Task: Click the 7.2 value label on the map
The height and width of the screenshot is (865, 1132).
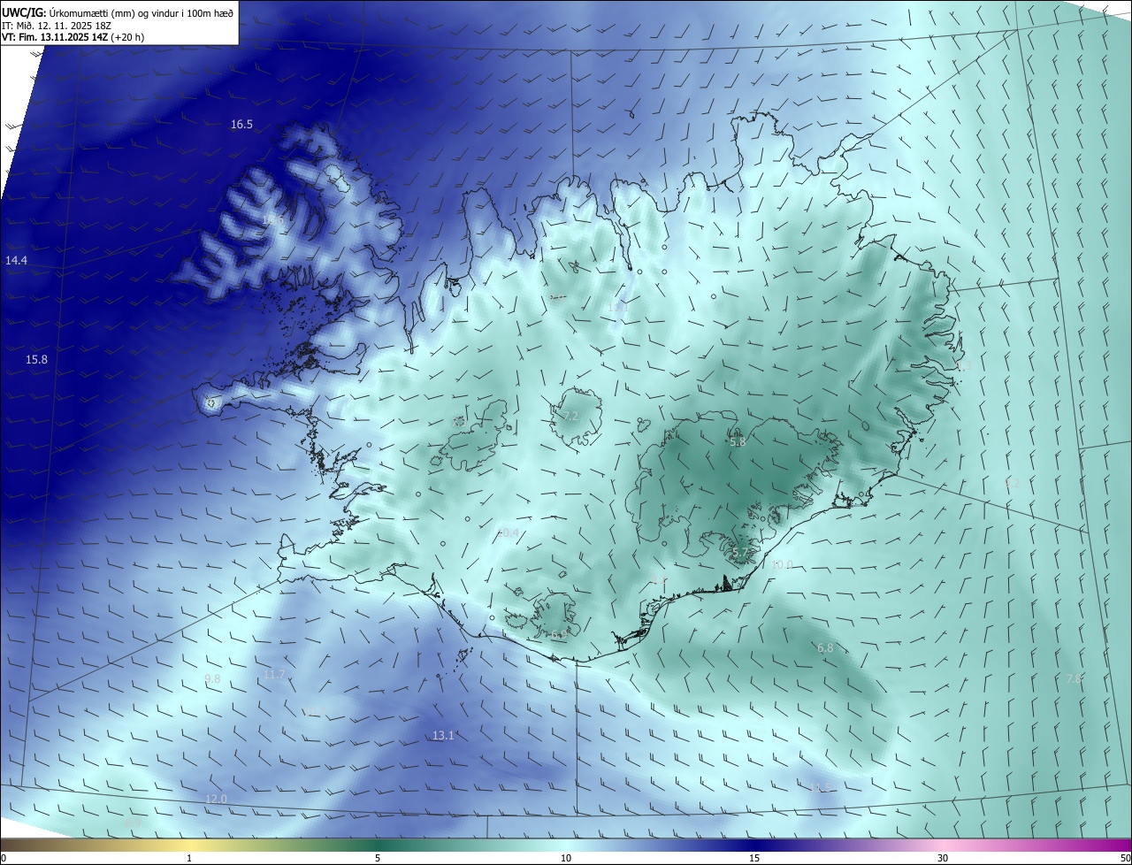Action: click(x=570, y=416)
